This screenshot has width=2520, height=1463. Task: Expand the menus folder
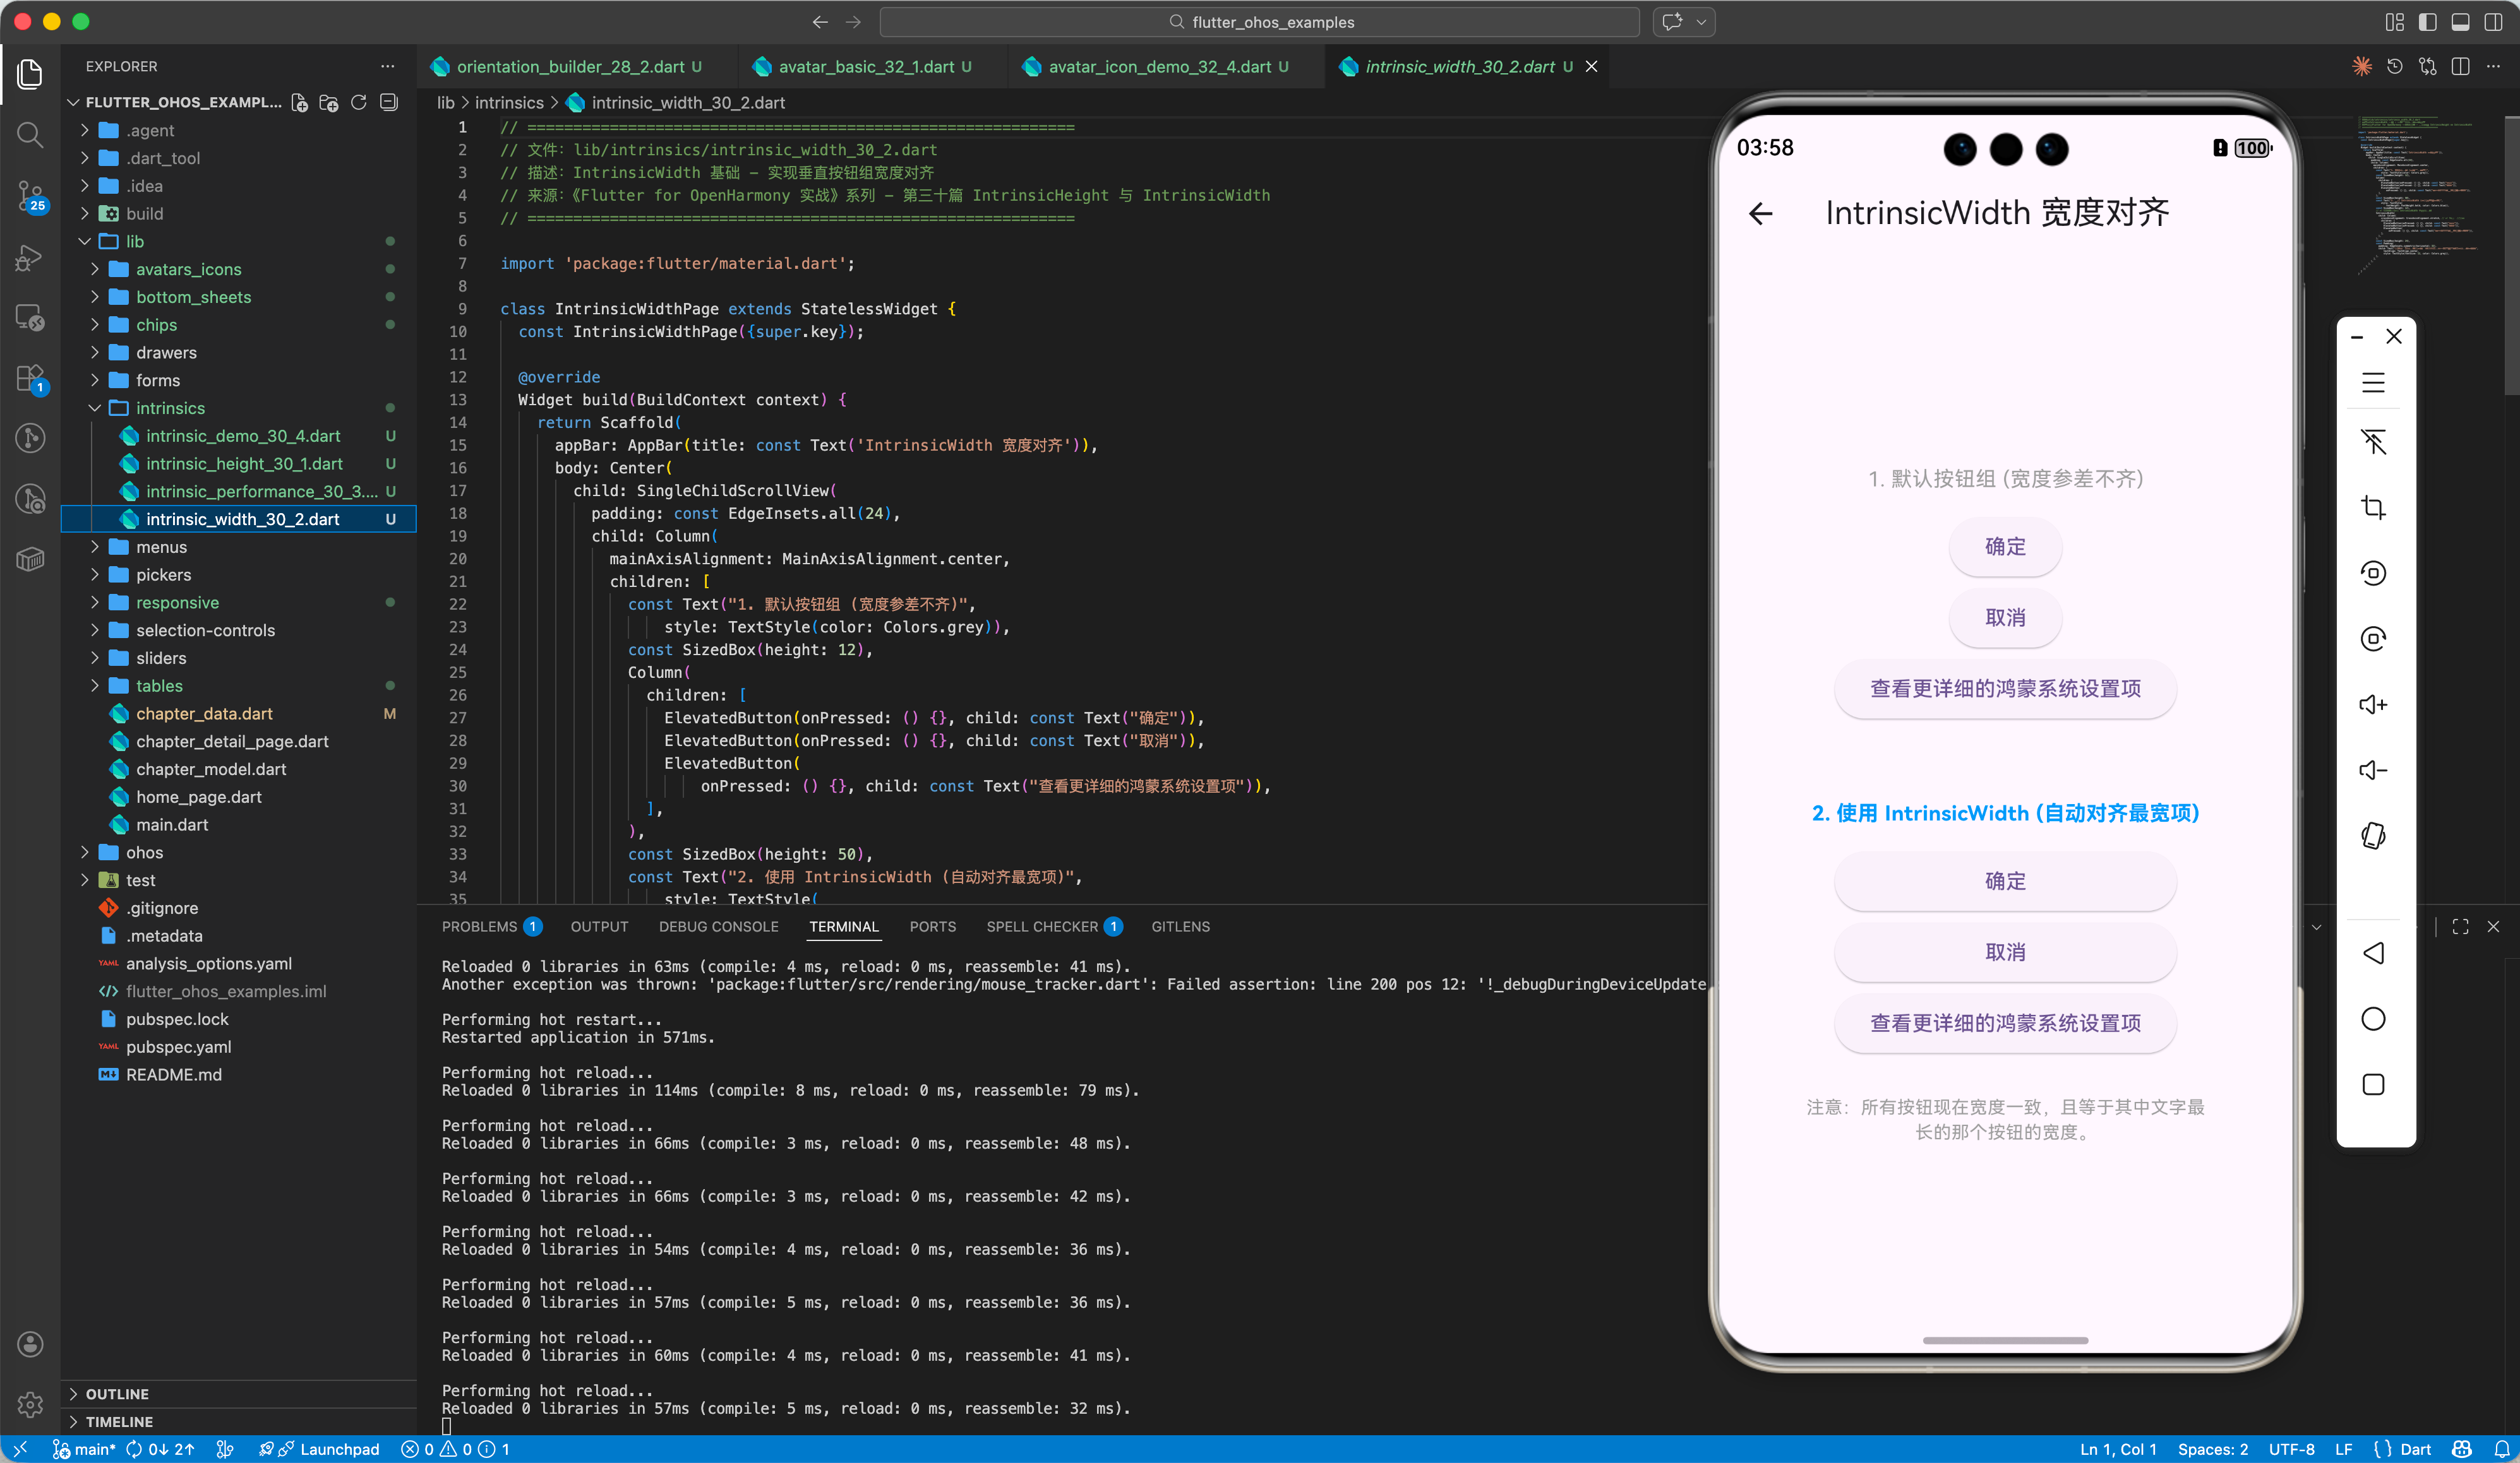161,547
